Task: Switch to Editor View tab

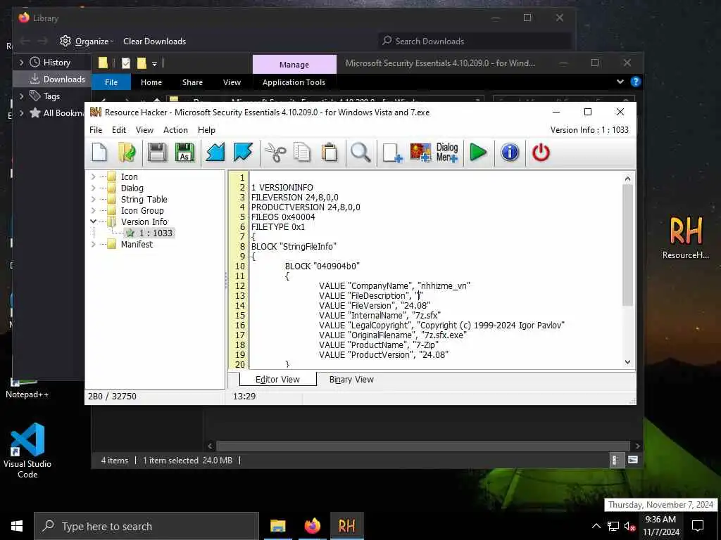Action: tap(277, 379)
